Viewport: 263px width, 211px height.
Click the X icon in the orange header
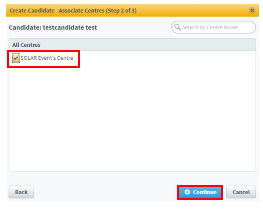[252, 10]
